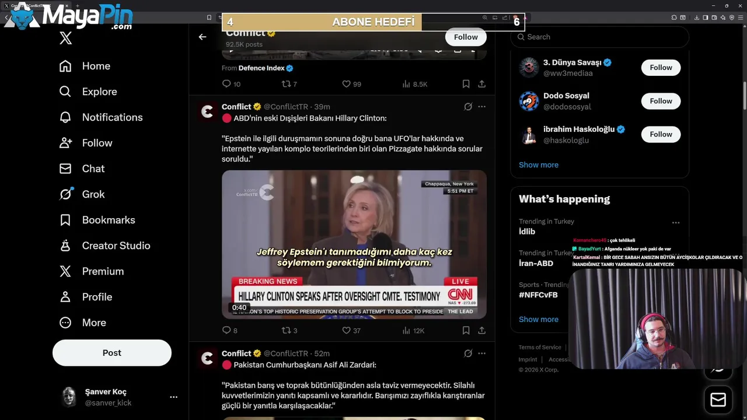Bookmark the Hillary Clinton post
Viewport: 747px width, 420px height.
coord(466,330)
